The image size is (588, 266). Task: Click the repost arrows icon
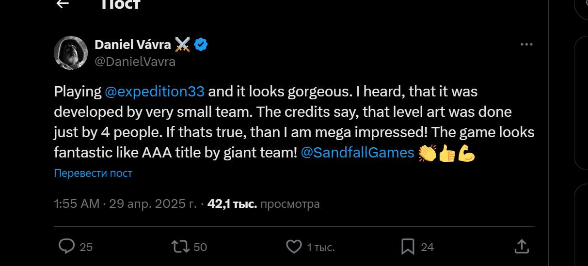click(181, 247)
